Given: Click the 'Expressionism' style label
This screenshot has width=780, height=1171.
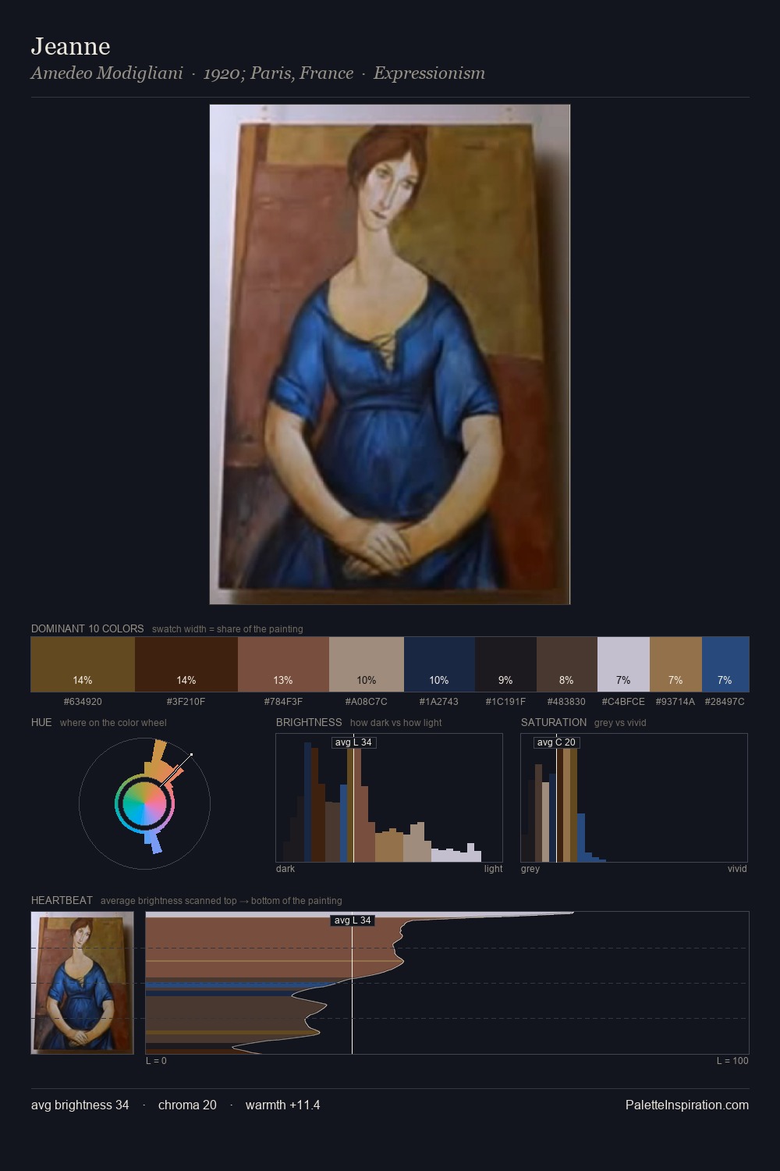Looking at the screenshot, I should tap(429, 73).
